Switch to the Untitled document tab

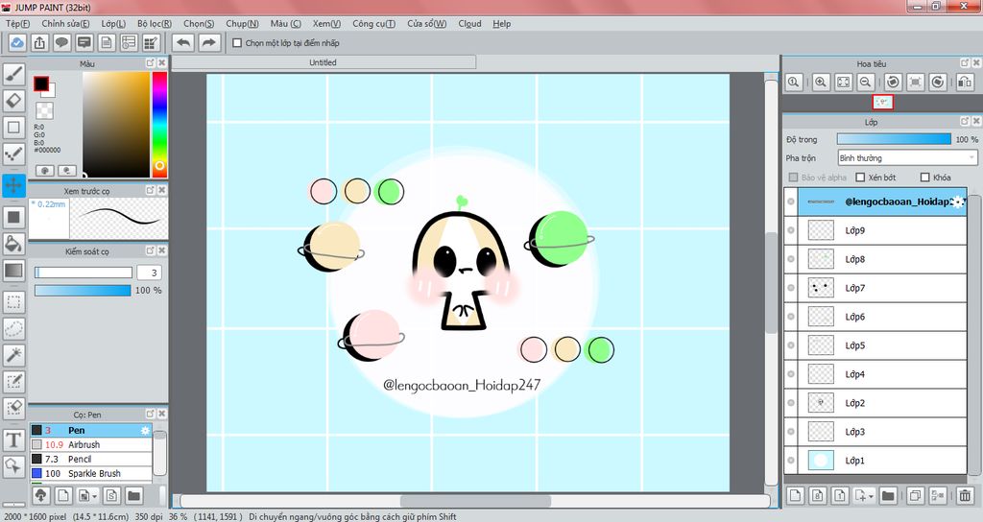click(x=323, y=62)
